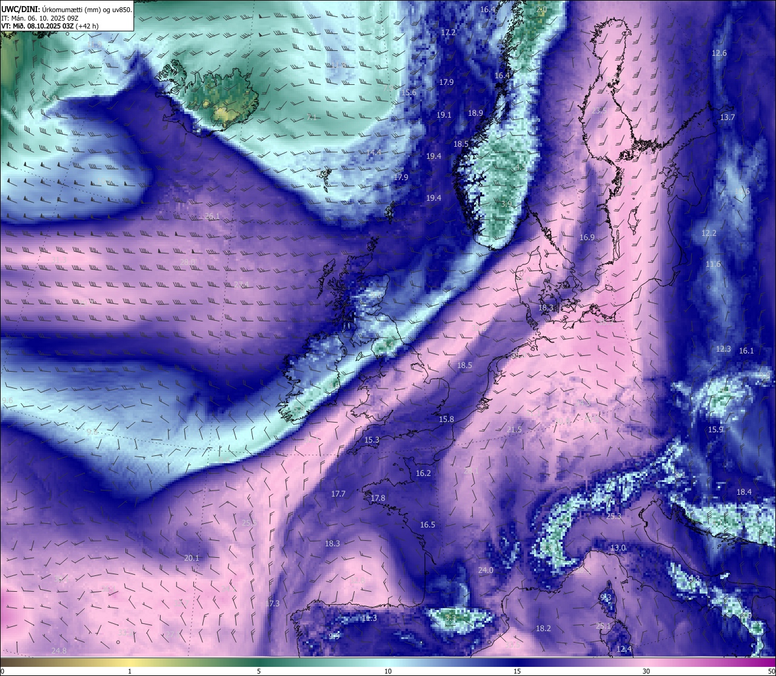This screenshot has height=676, width=776.
Task: Click the map value 17.2
Action: (448, 32)
